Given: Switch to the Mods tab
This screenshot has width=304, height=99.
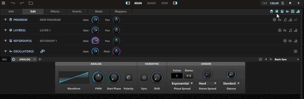Looking at the screenshot, I should click(99, 11).
